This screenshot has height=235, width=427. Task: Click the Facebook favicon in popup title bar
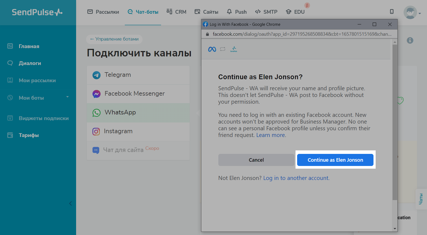[205, 24]
